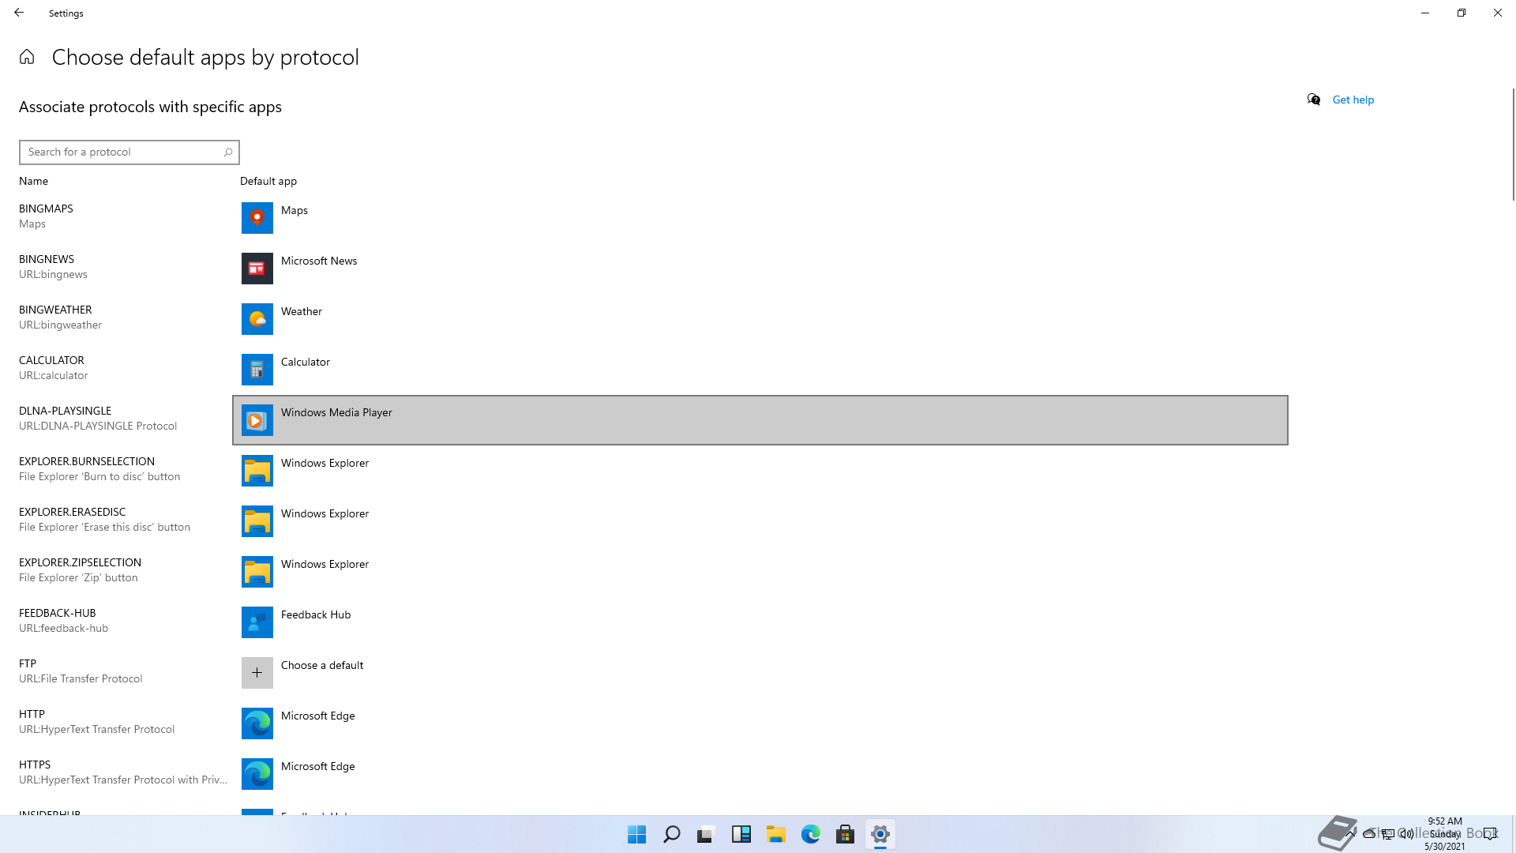
Task: Click the Get help chat icon
Action: (x=1314, y=100)
